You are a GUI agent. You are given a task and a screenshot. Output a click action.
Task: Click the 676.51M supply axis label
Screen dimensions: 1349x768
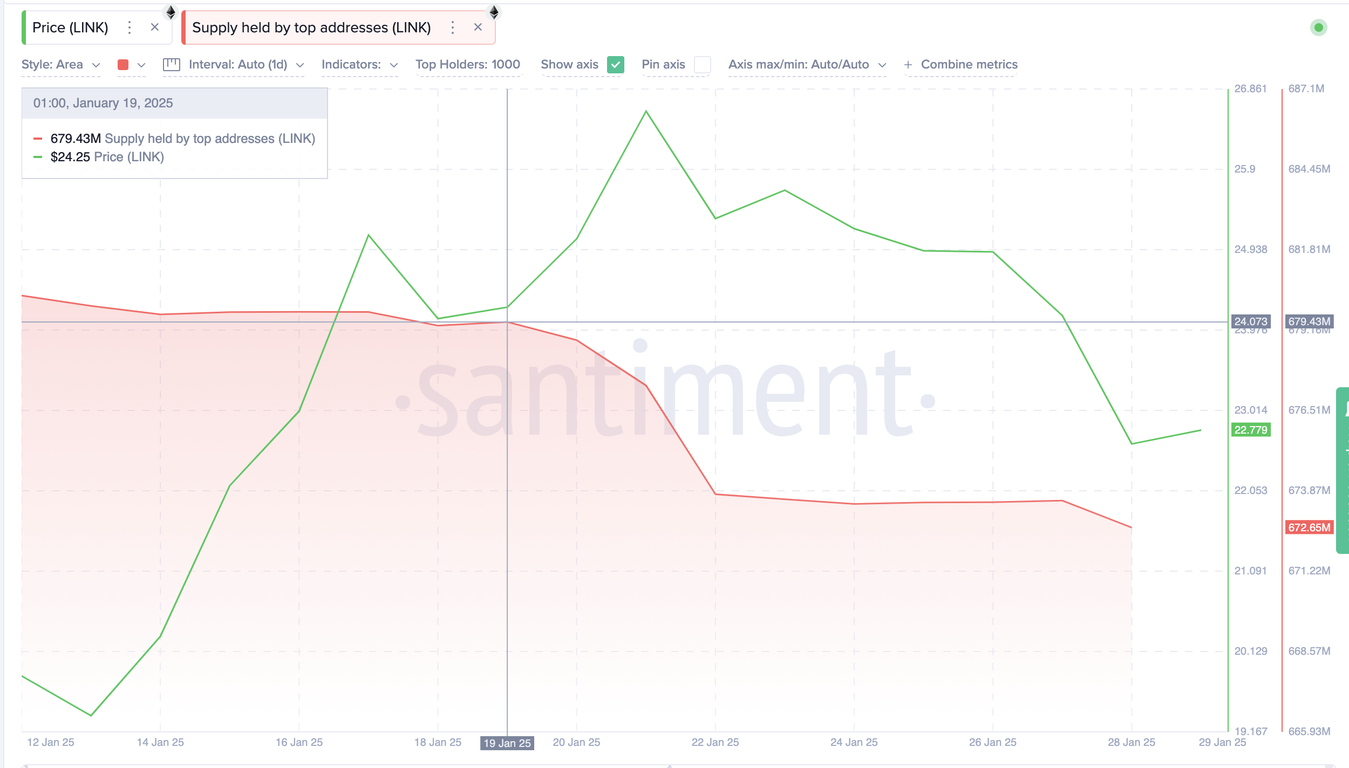1309,410
